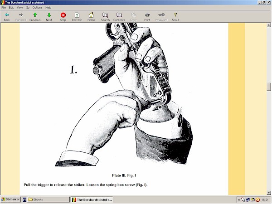Open the File menu
Image resolution: width=272 pixels, height=204 pixels.
point(4,7)
